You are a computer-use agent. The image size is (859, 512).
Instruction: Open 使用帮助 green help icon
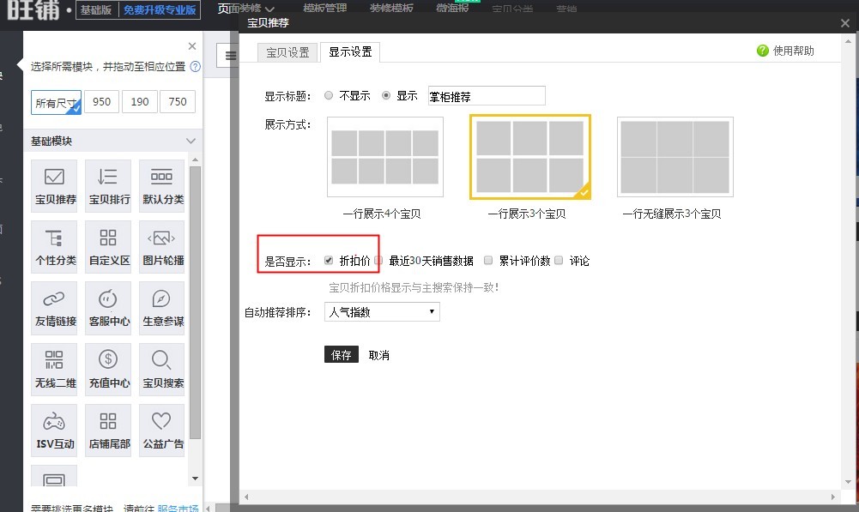(x=763, y=51)
